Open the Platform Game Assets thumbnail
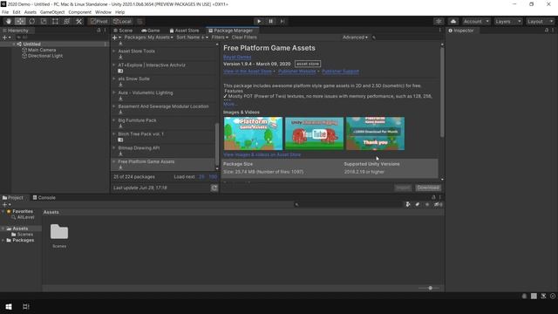This screenshot has width=558, height=314. coord(253,133)
